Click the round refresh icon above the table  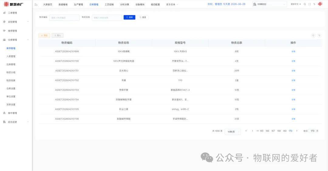[319, 35]
